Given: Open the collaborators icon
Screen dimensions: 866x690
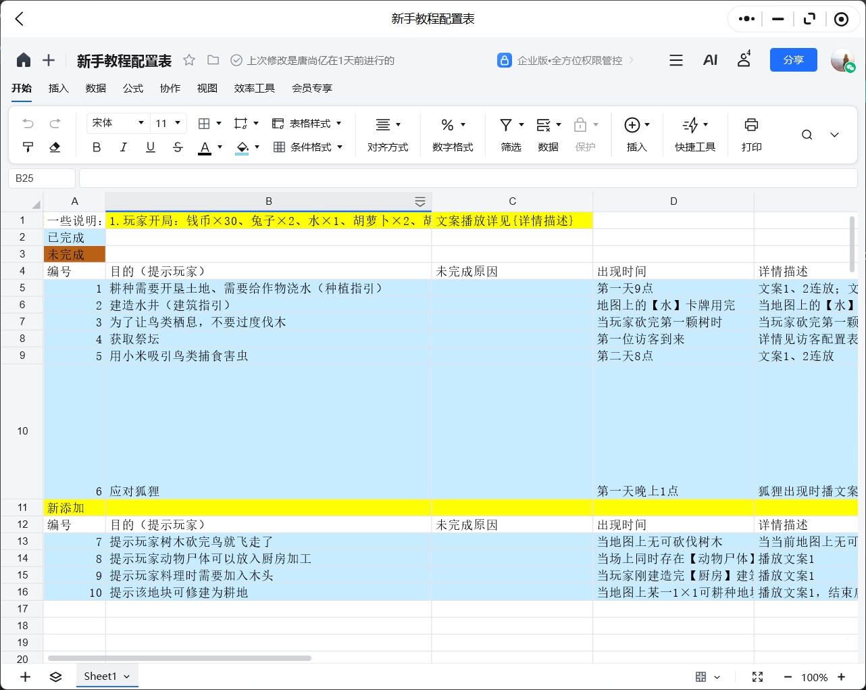Looking at the screenshot, I should [744, 59].
